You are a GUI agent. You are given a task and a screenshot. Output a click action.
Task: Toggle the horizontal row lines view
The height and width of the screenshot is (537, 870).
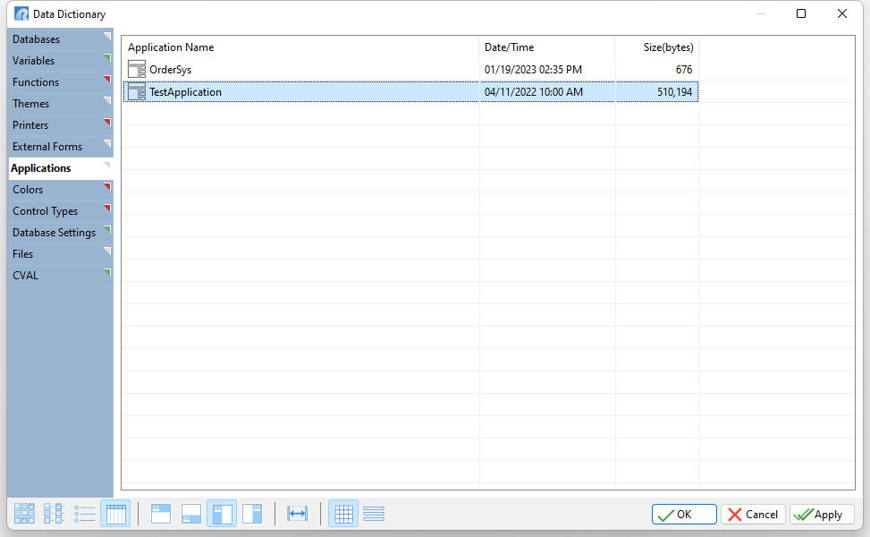(x=374, y=514)
